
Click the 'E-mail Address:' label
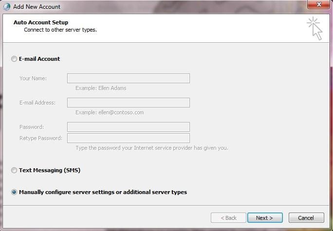pyautogui.click(x=37, y=103)
